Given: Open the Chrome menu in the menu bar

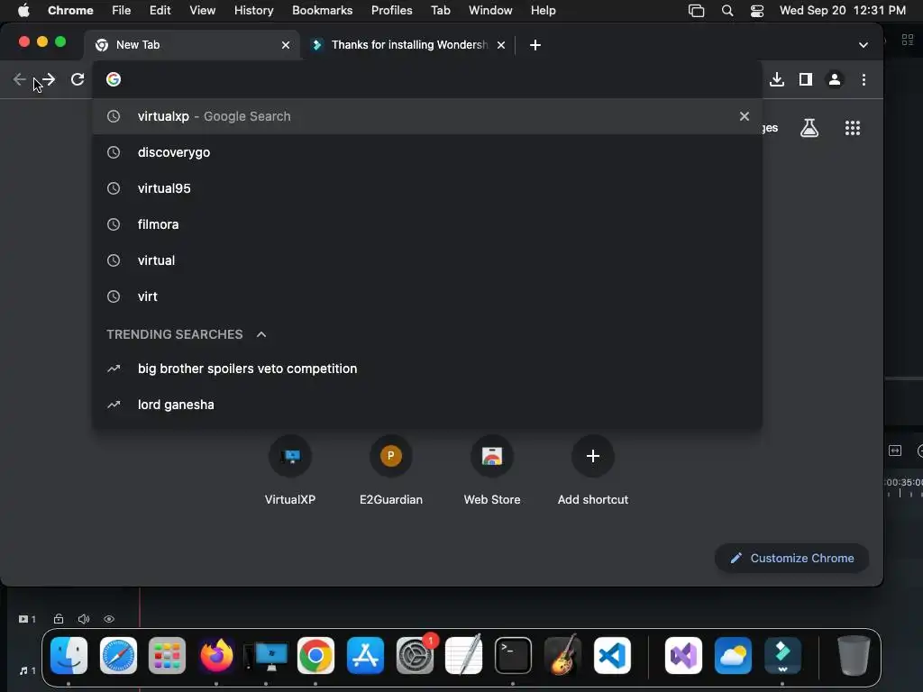Looking at the screenshot, I should pos(70,11).
